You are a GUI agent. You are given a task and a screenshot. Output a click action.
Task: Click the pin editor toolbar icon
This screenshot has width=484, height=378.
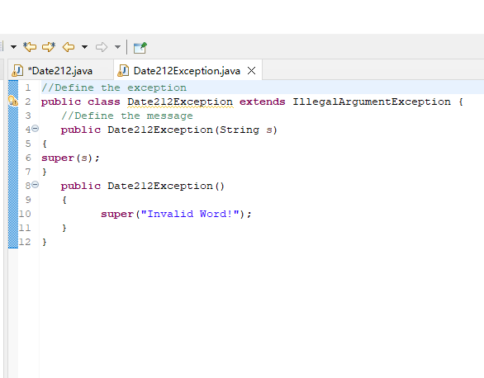[140, 48]
